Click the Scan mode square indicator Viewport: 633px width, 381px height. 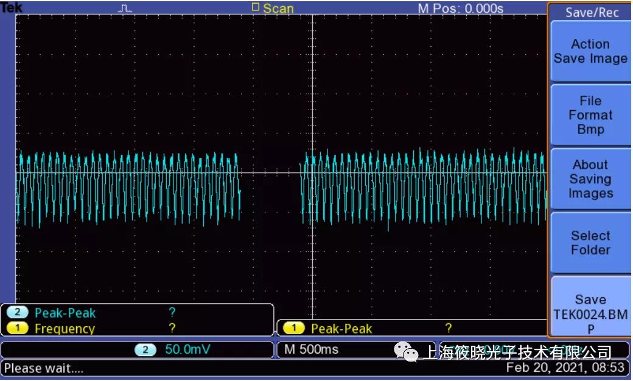[x=255, y=7]
